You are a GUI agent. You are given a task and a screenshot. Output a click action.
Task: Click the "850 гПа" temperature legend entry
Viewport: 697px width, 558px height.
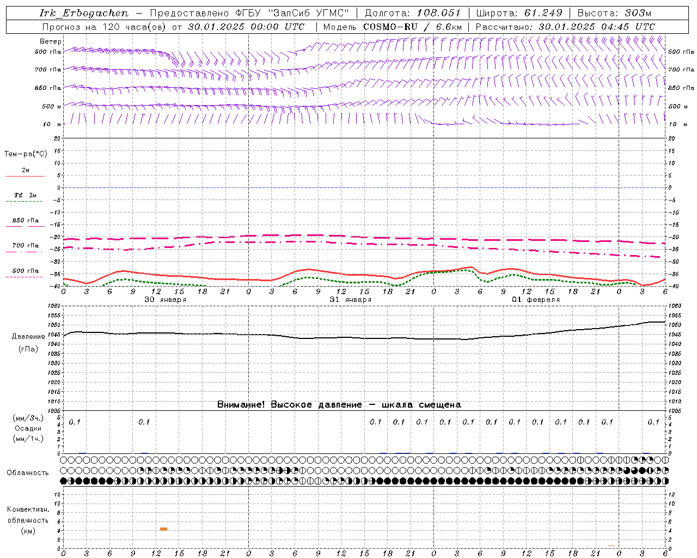point(25,222)
